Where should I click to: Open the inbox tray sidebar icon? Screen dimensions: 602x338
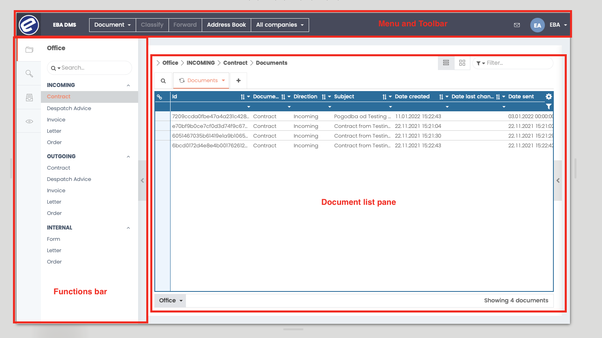click(29, 98)
